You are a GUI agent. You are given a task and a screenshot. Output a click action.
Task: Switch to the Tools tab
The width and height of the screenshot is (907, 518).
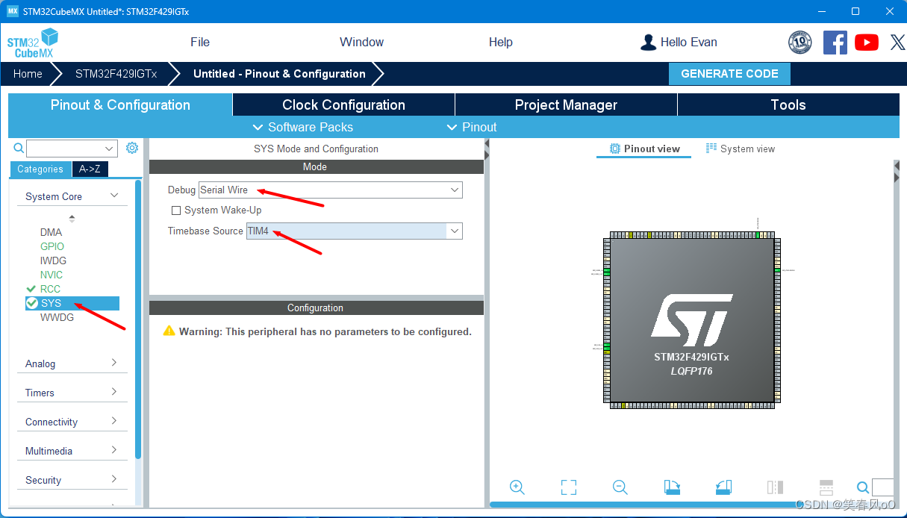click(788, 105)
